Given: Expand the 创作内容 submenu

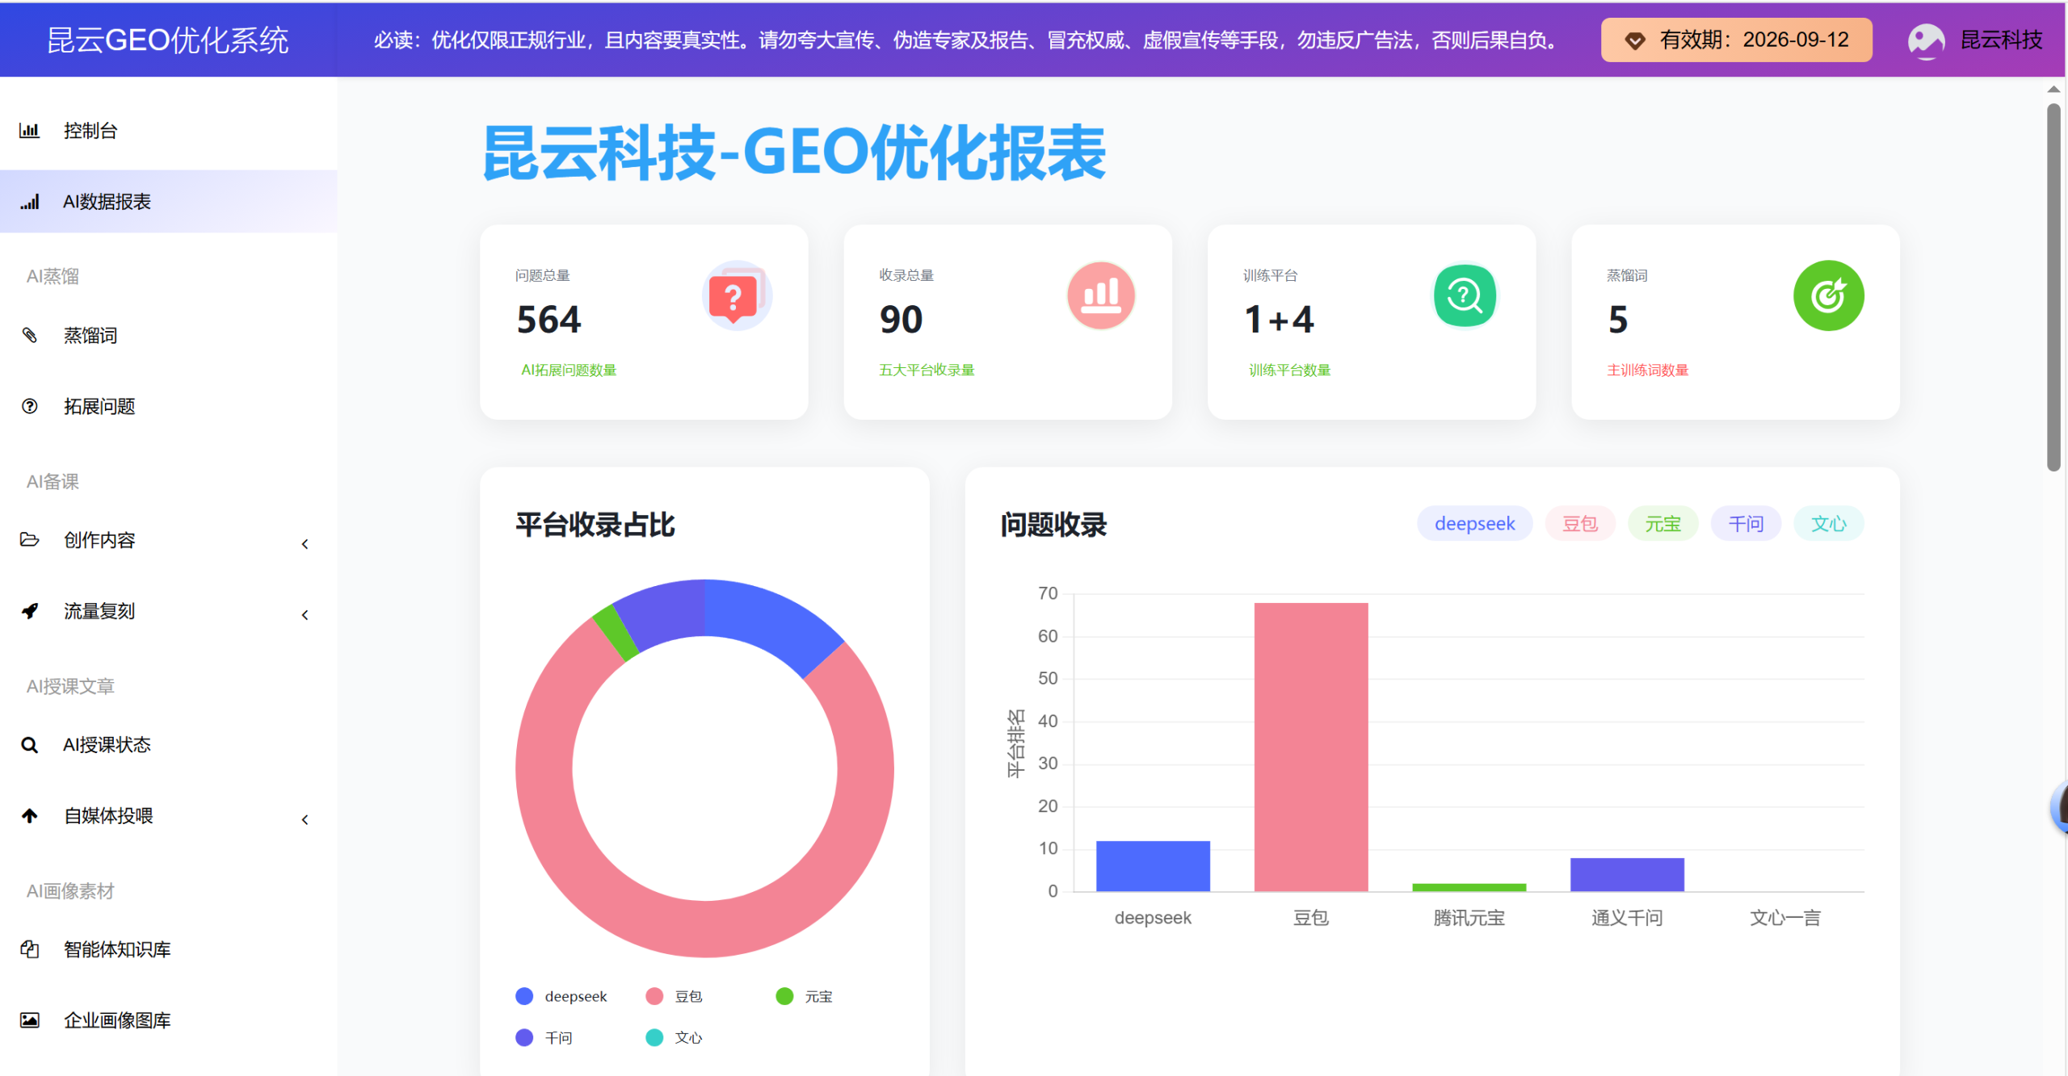Looking at the screenshot, I should (305, 543).
